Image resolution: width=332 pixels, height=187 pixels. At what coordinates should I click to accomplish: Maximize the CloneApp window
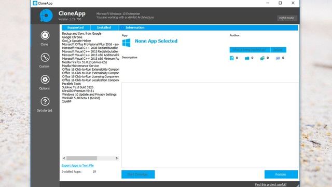pyautogui.click(x=280, y=3)
